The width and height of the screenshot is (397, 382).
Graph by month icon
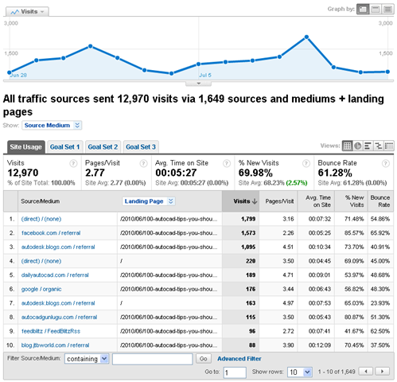(x=387, y=10)
